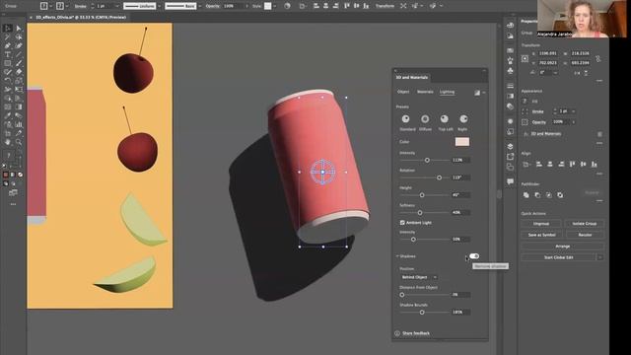Open the Comments panel icon in the dock

[x=510, y=181]
